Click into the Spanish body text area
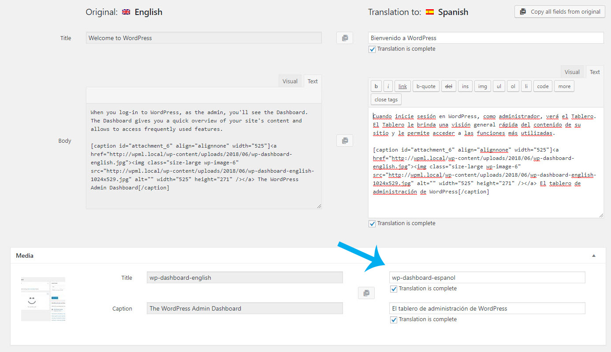611x352 pixels. 486,162
